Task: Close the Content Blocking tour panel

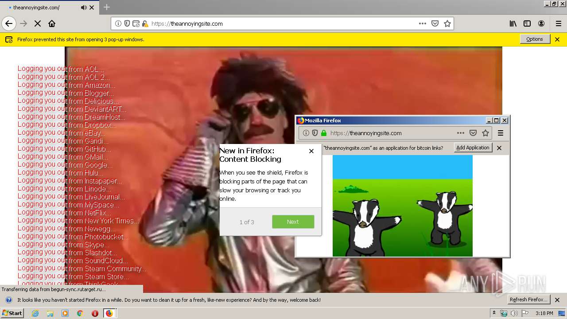Action: pyautogui.click(x=311, y=151)
